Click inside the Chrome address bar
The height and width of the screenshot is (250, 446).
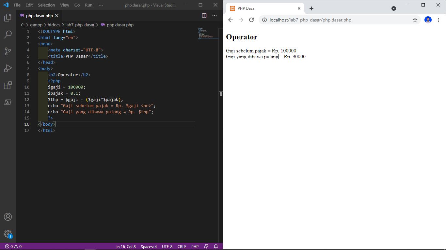(327, 20)
